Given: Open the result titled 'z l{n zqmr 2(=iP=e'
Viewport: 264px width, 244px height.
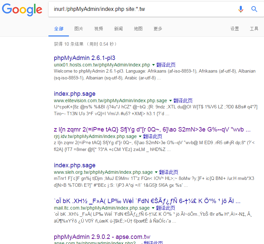Looking at the screenshot, I should [152, 129].
